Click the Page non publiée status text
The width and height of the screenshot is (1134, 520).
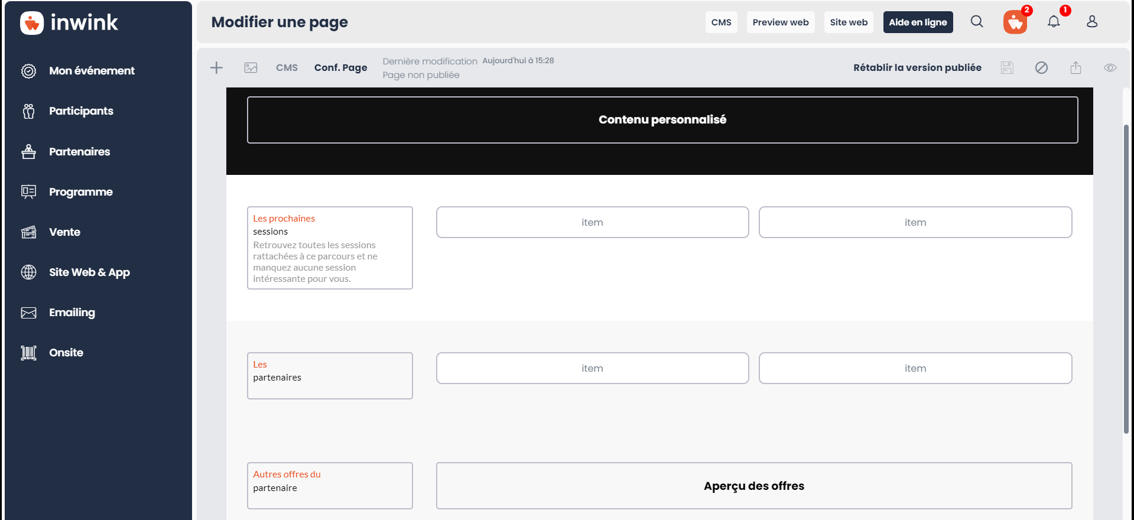[x=421, y=75]
